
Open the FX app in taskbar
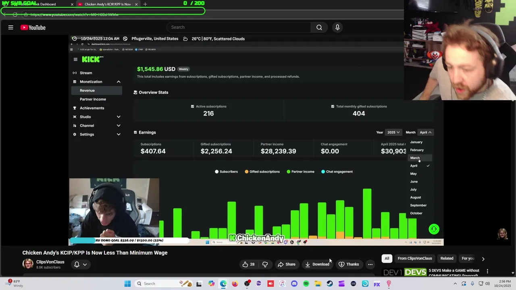377,284
